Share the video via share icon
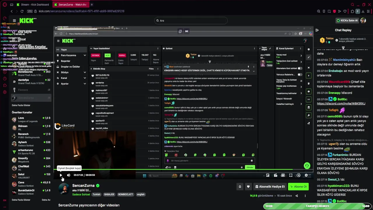The image size is (373, 210). [297, 196]
